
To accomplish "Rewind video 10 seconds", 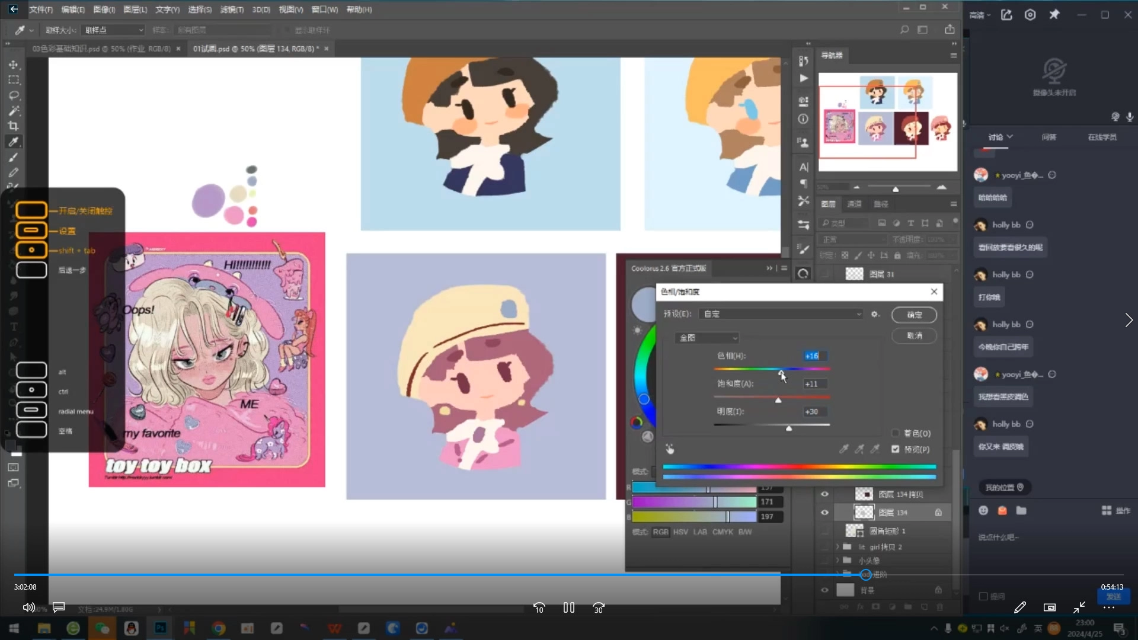I will pos(539,607).
